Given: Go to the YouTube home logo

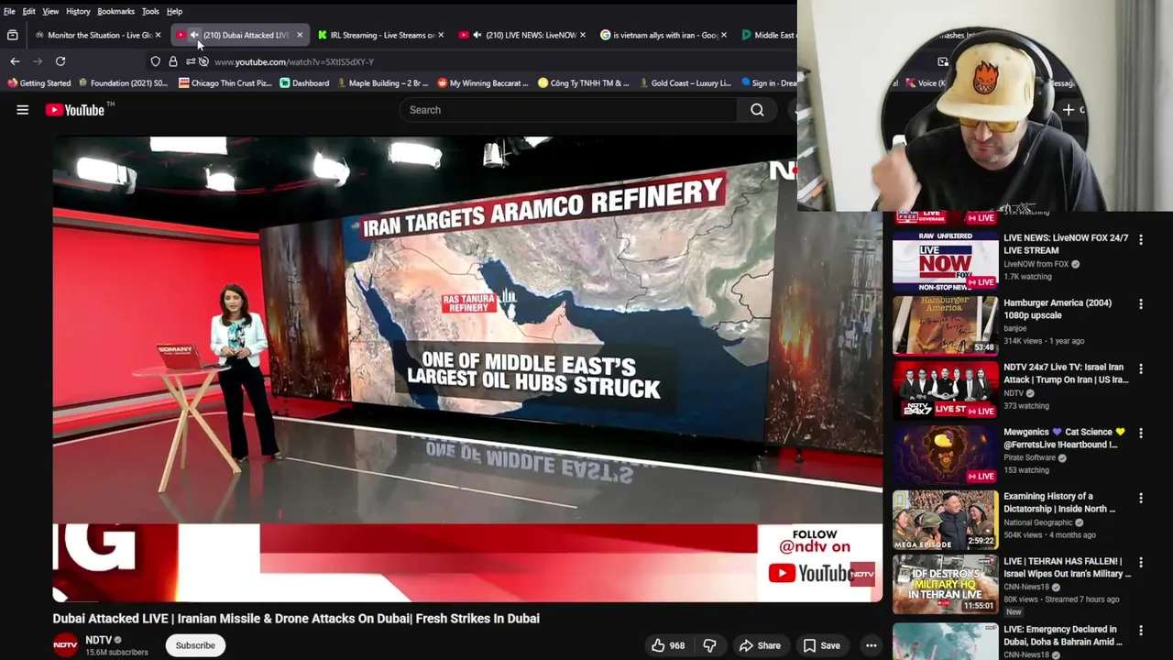Looking at the screenshot, I should 75,110.
